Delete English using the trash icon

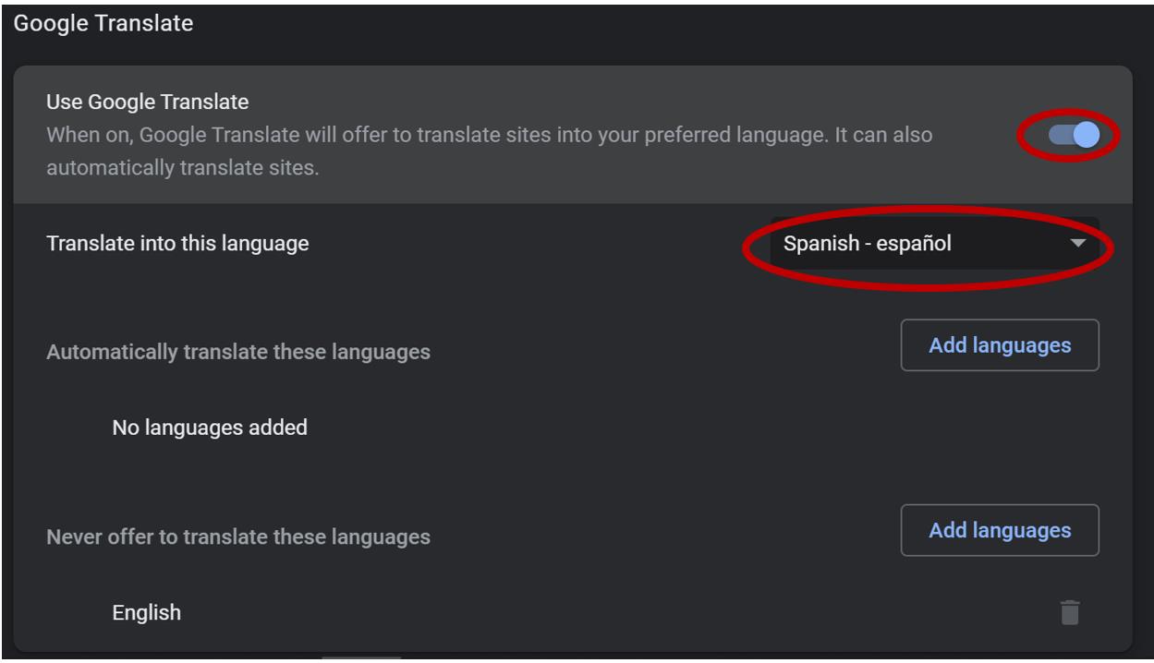point(1070,612)
